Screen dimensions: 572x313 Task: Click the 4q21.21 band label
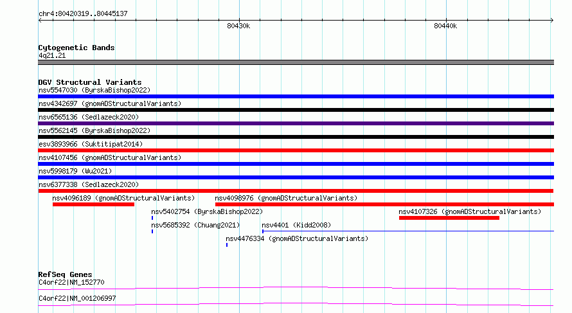(x=52, y=55)
